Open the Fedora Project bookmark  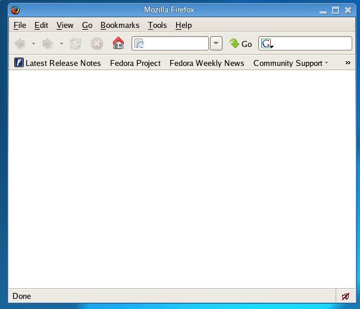pos(135,63)
